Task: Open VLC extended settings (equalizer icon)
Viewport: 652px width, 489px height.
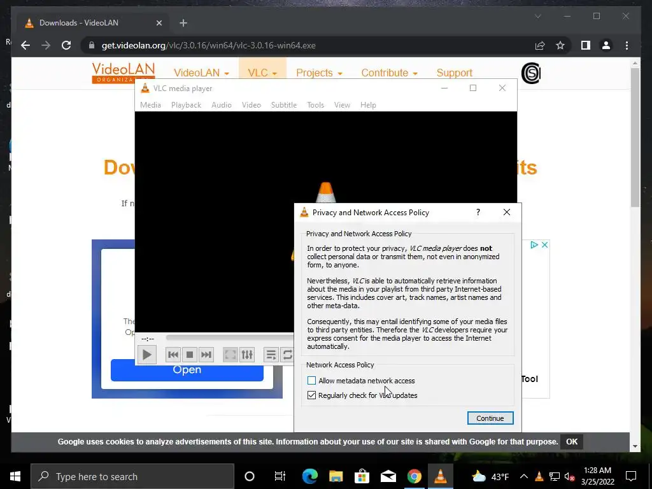Action: [247, 355]
